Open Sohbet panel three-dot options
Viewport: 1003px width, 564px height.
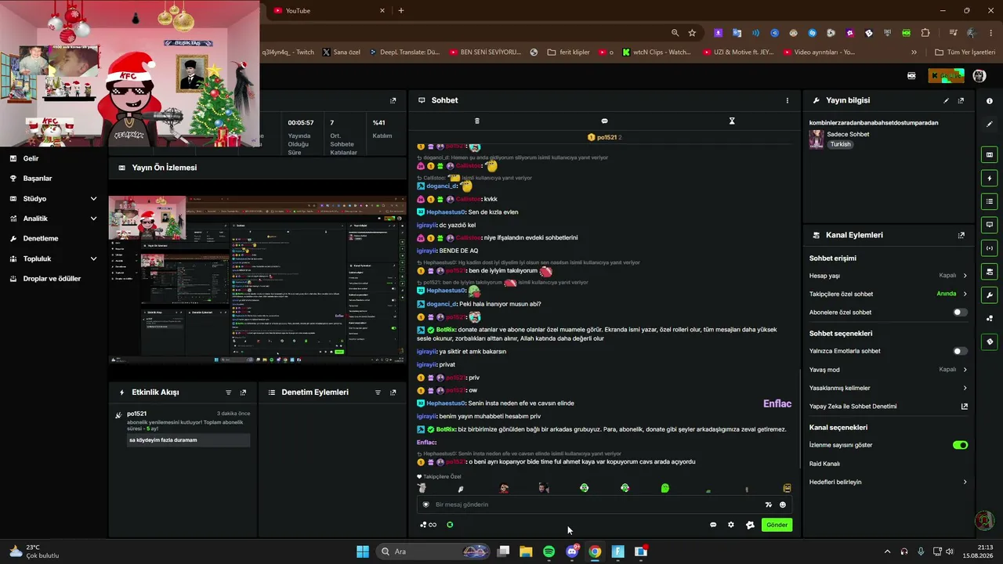[x=788, y=100]
